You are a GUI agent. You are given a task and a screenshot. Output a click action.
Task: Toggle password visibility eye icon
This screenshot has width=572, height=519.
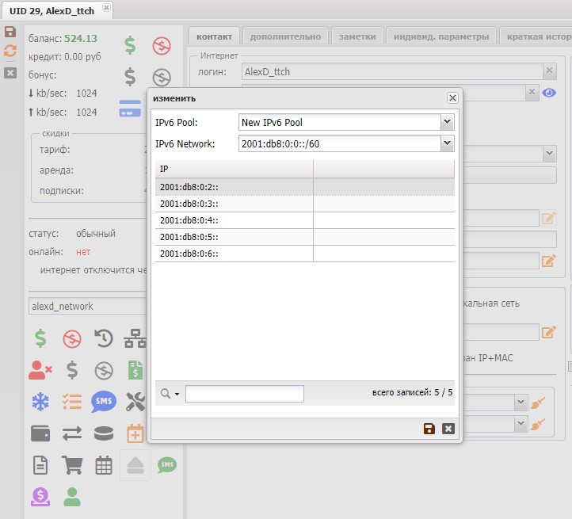click(x=549, y=93)
